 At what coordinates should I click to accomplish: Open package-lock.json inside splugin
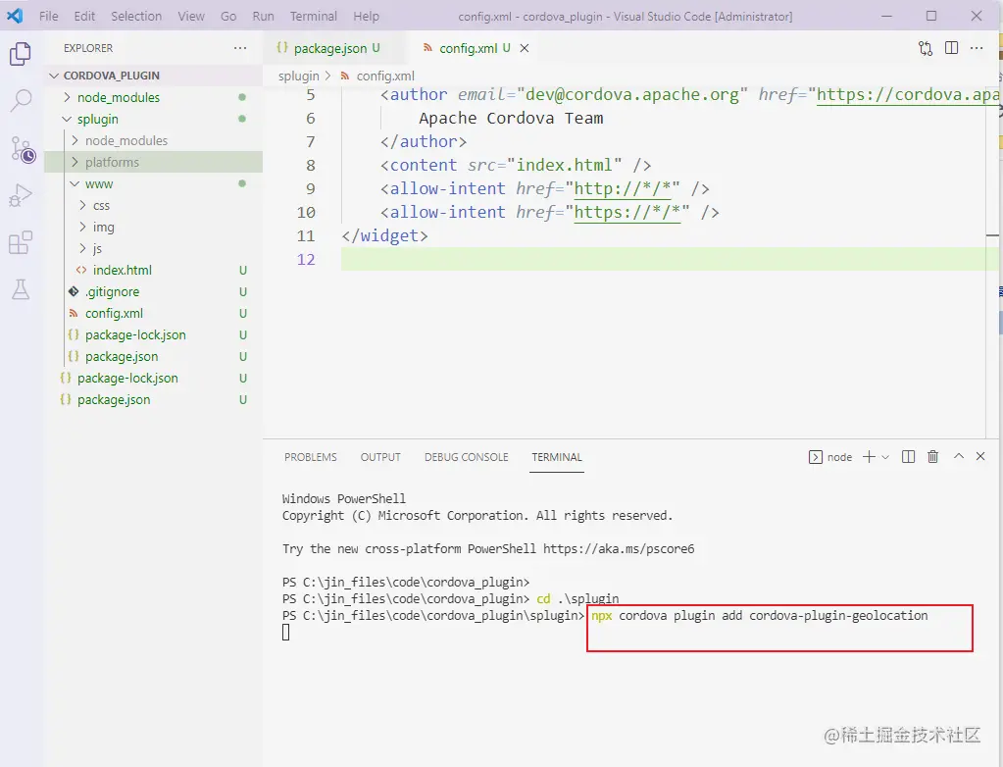[154, 334]
